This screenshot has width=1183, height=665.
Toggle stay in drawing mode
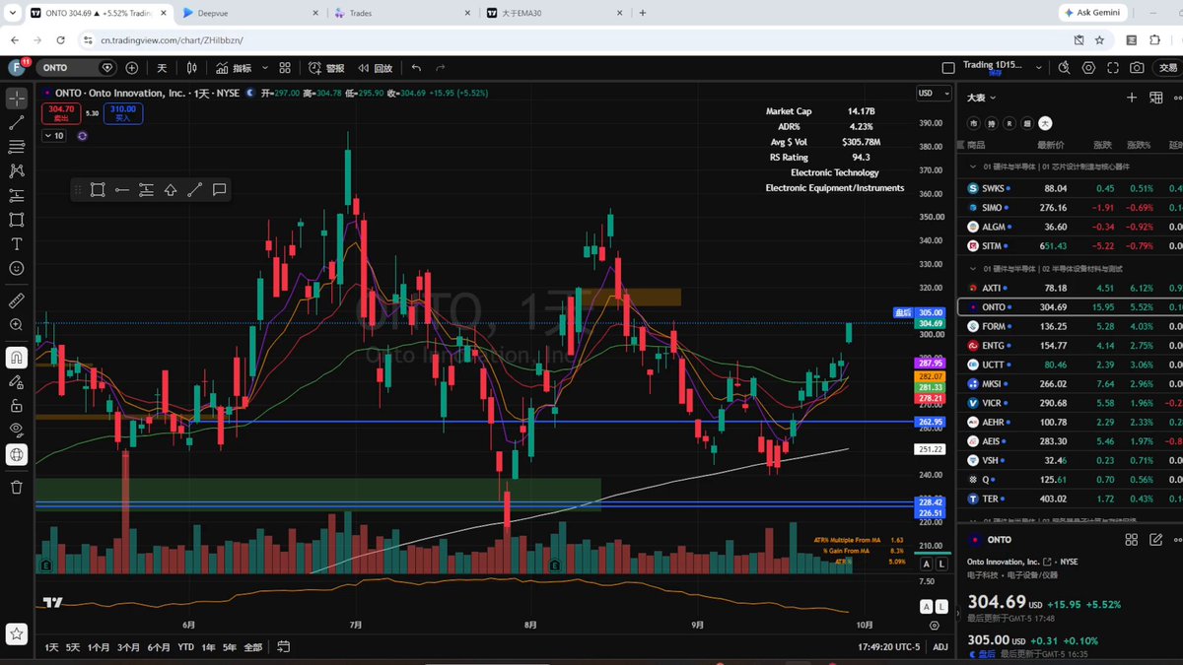point(17,381)
